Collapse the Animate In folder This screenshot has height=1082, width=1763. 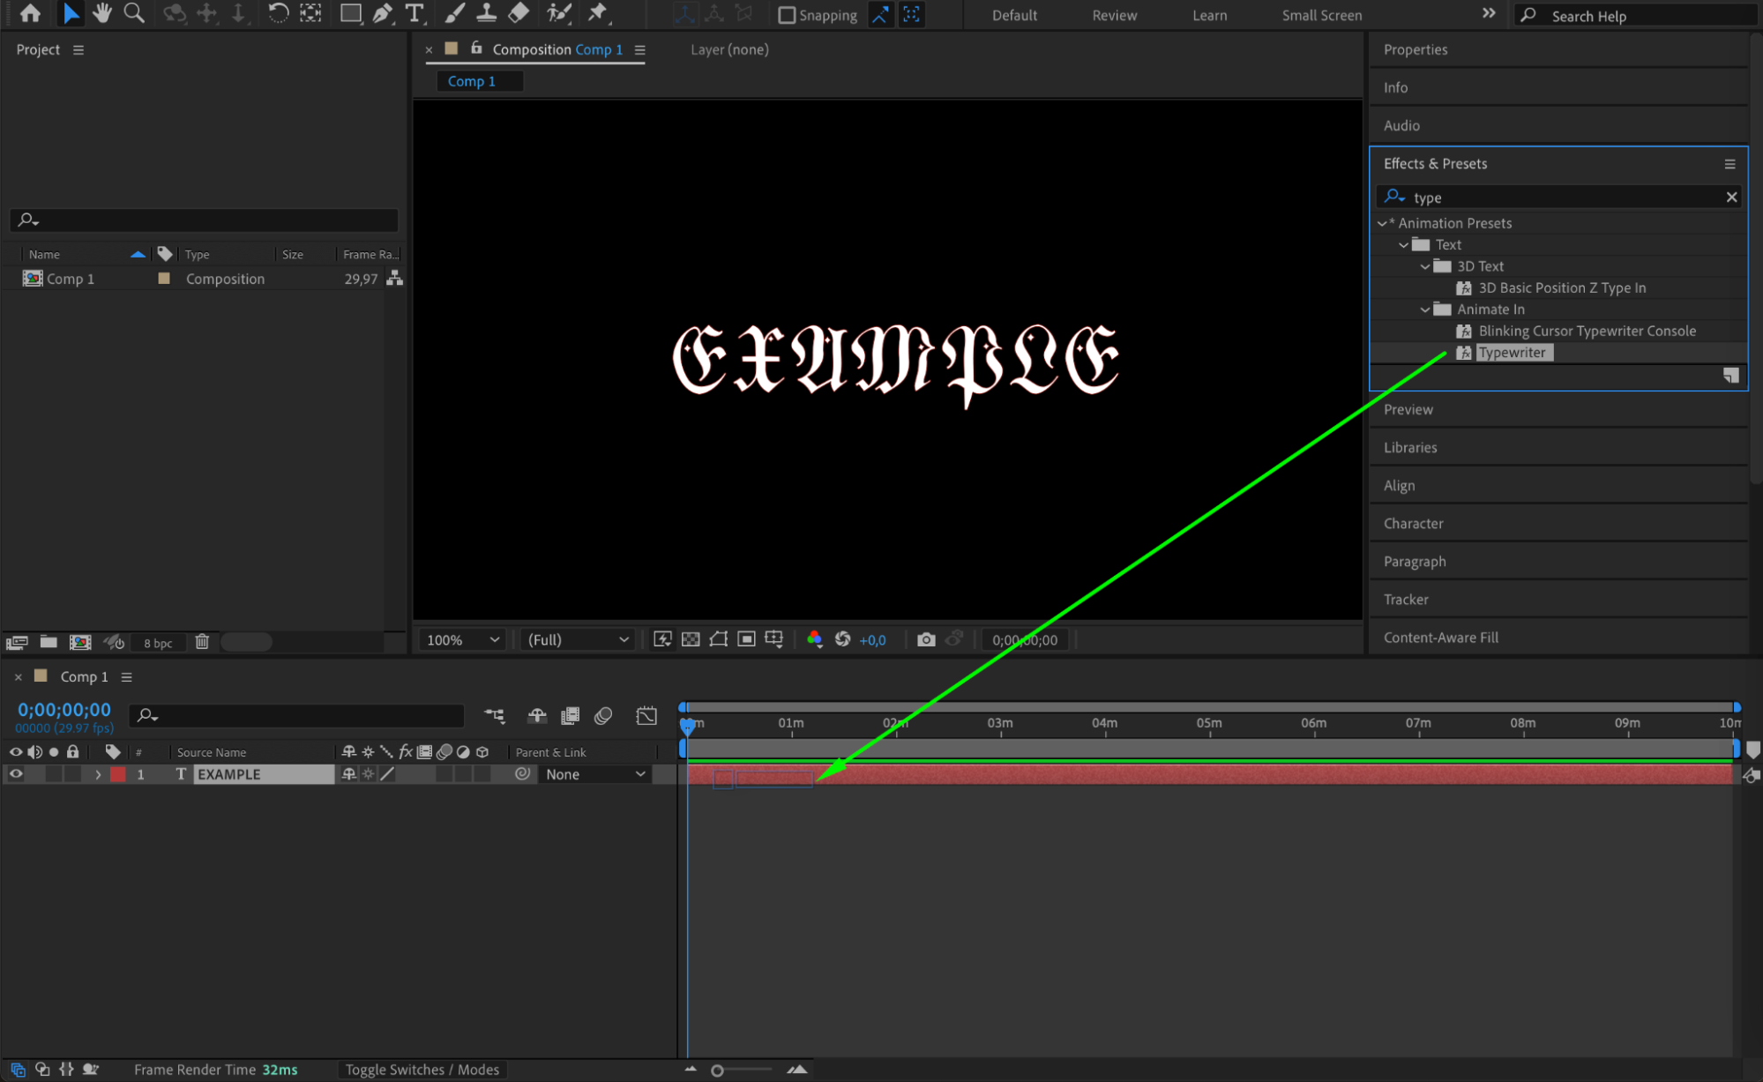(x=1424, y=310)
